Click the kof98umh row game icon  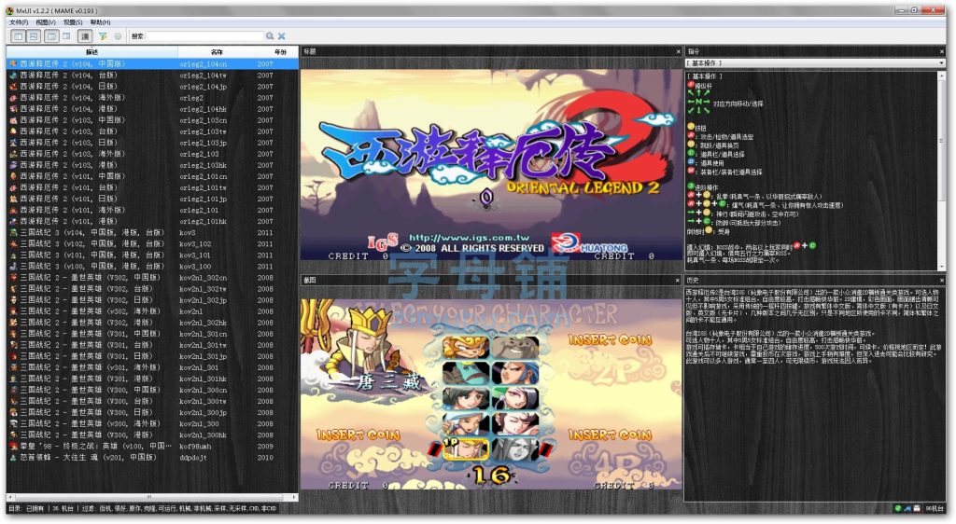click(x=13, y=446)
